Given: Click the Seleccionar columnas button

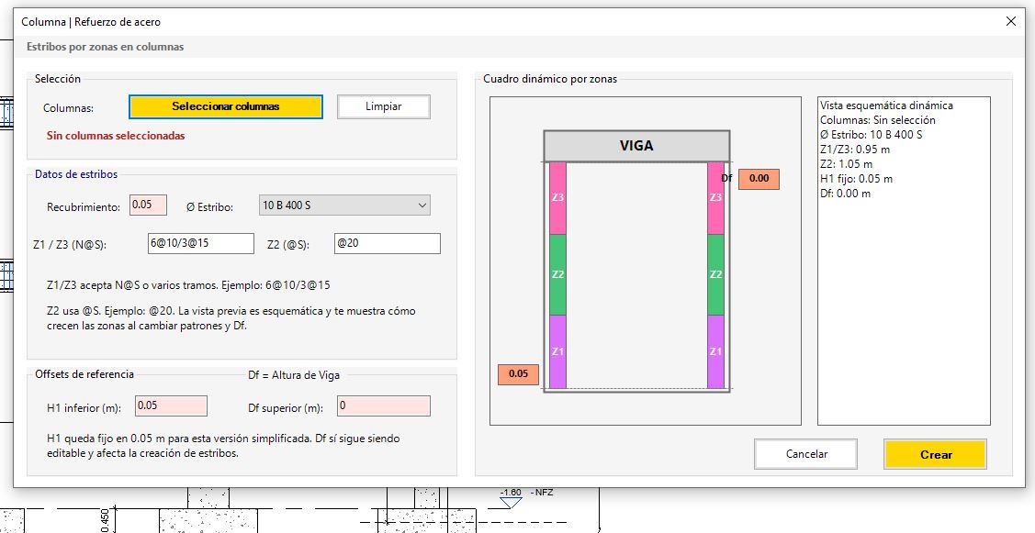Looking at the screenshot, I should tap(226, 106).
